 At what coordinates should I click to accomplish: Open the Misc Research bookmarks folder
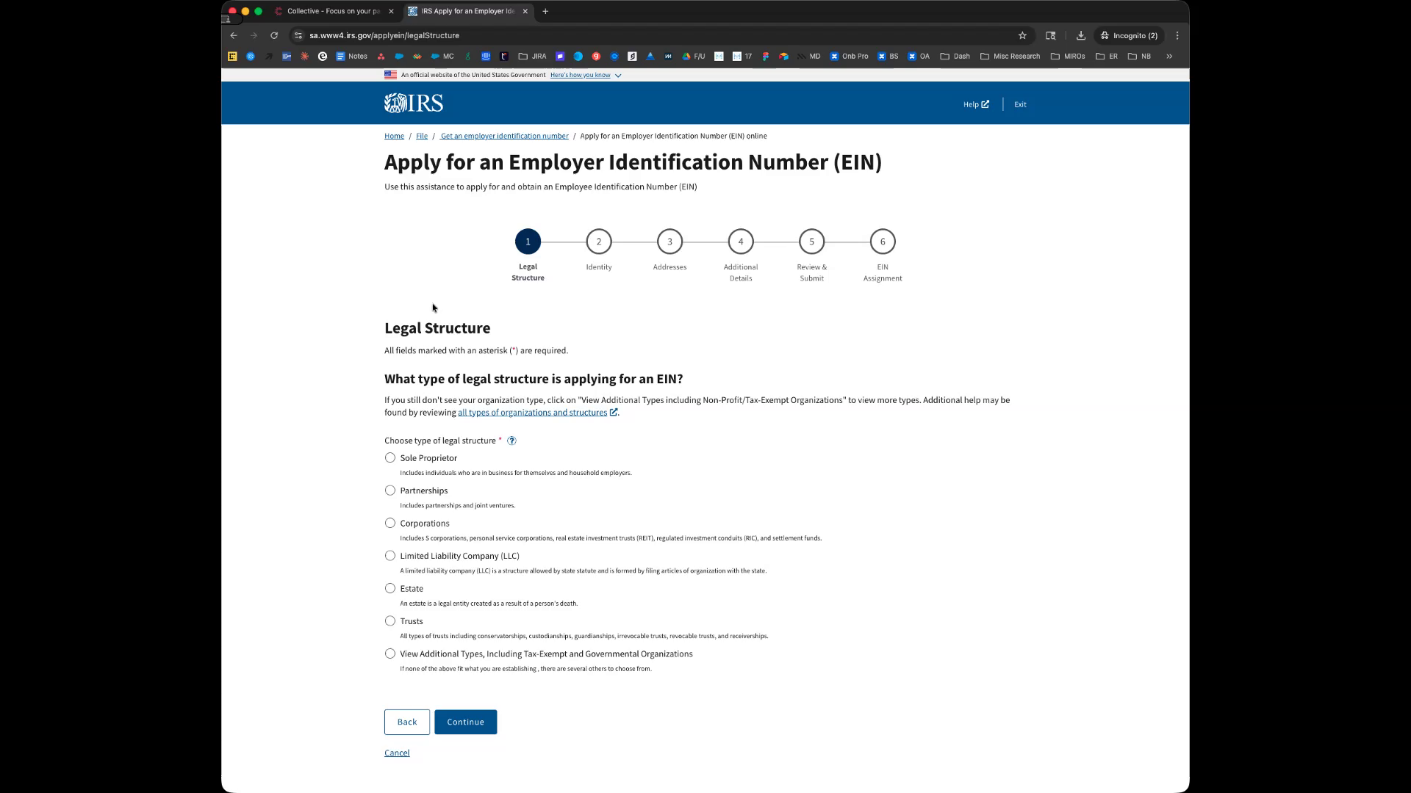click(1010, 56)
